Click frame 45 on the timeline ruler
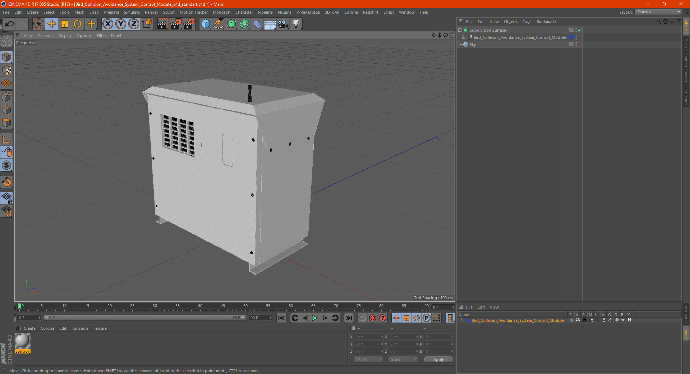Image resolution: width=690 pixels, height=374 pixels. (x=223, y=306)
